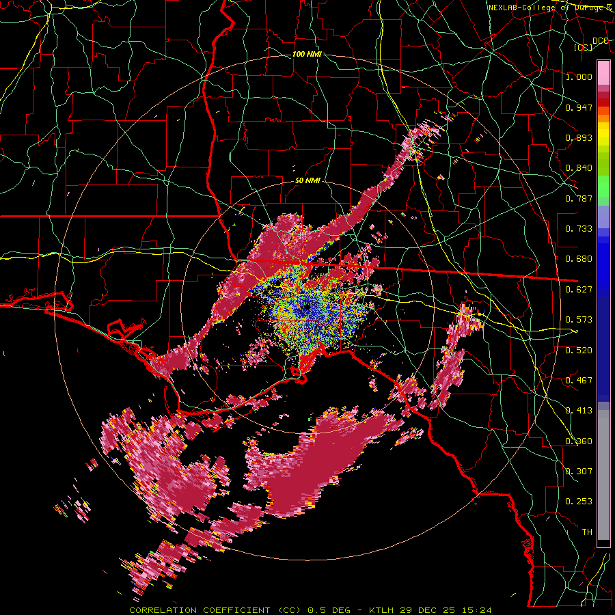Viewport: 615px width, 615px height.
Task: Click the 0.253 legend value
Action: click(x=579, y=502)
